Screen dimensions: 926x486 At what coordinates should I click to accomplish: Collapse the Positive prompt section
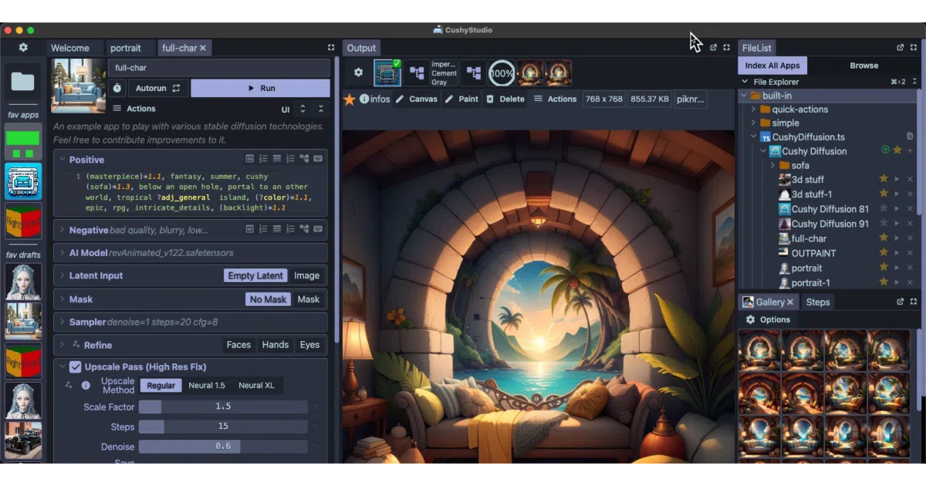62,160
